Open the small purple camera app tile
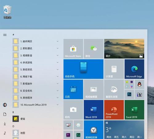 tap(140, 94)
